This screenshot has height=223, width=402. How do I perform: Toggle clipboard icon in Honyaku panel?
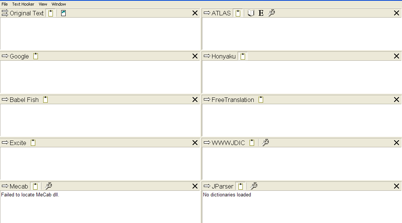[243, 56]
